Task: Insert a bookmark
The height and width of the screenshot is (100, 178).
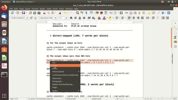Action: tap(140, 13)
